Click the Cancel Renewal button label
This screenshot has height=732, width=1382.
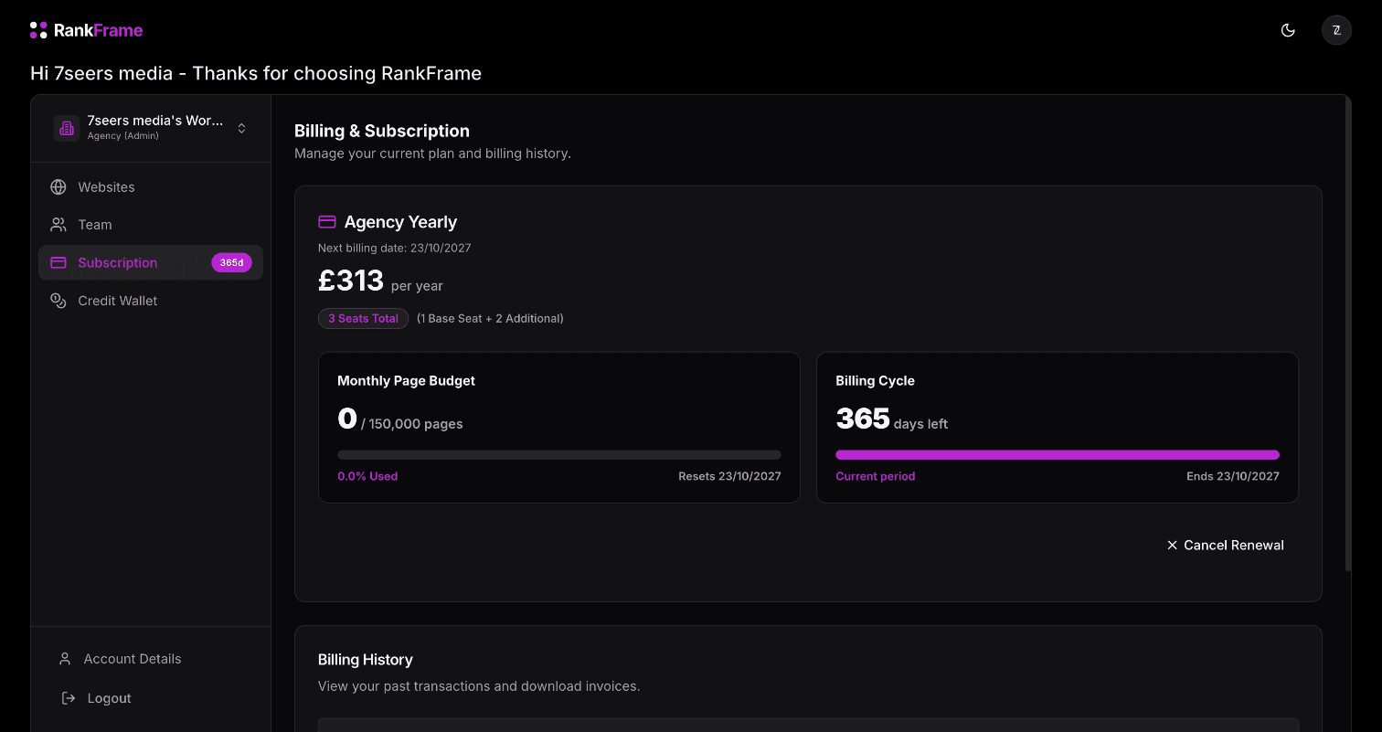(x=1234, y=546)
